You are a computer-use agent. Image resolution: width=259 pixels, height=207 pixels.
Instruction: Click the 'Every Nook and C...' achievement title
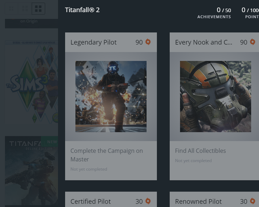point(204,42)
